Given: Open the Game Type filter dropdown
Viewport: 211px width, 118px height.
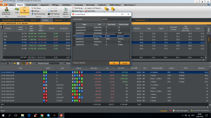Looking at the screenshot, I should tap(78, 11).
